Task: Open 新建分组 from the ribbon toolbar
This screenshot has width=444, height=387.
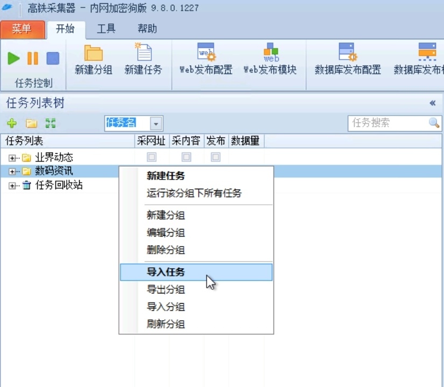Action: click(x=93, y=62)
